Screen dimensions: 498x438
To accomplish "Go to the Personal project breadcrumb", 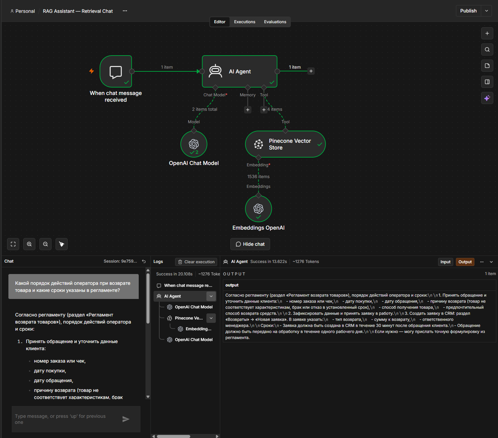I will [23, 11].
